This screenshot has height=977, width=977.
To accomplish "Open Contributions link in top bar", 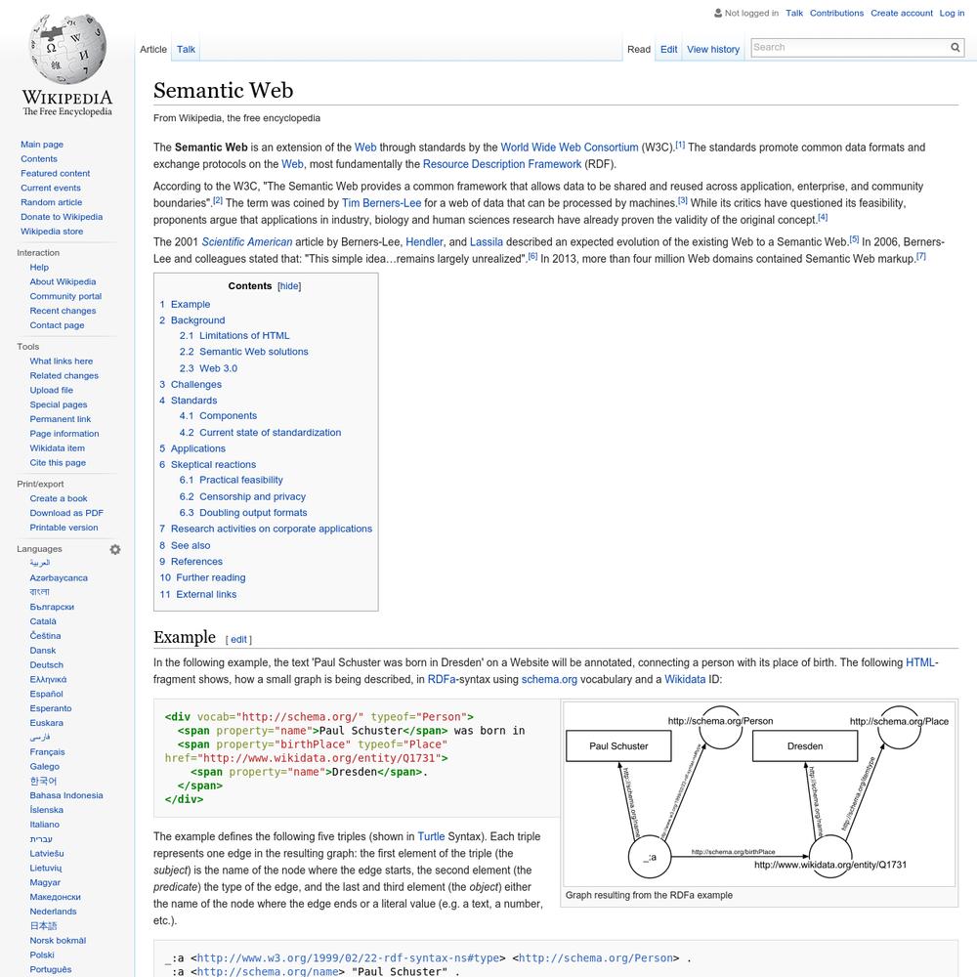I will (x=836, y=13).
